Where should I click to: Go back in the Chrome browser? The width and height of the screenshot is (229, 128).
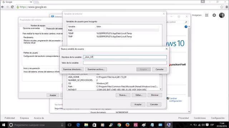tap(3, 7)
